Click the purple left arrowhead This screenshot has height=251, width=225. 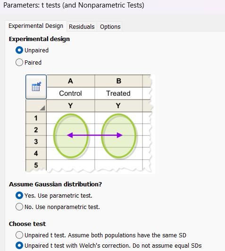[70, 135]
